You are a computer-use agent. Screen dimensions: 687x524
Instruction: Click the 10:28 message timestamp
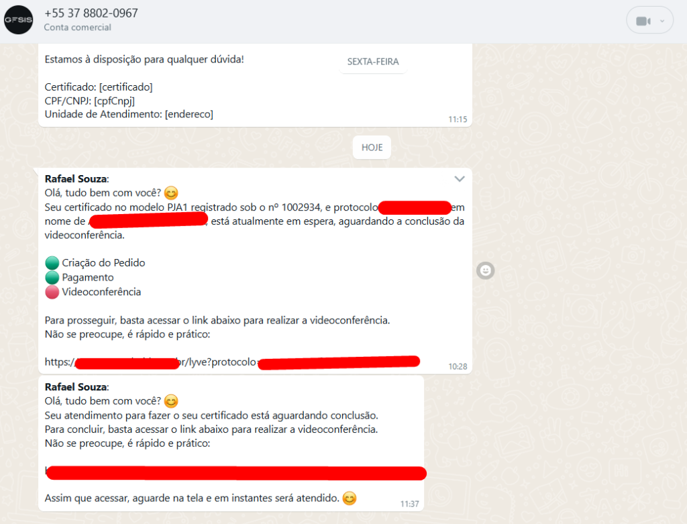(x=458, y=367)
